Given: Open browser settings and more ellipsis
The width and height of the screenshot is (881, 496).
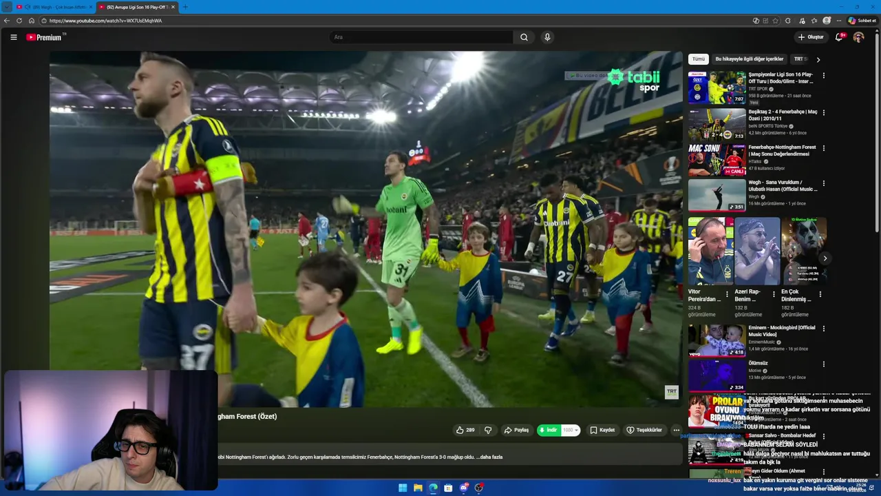Looking at the screenshot, I should 838,21.
